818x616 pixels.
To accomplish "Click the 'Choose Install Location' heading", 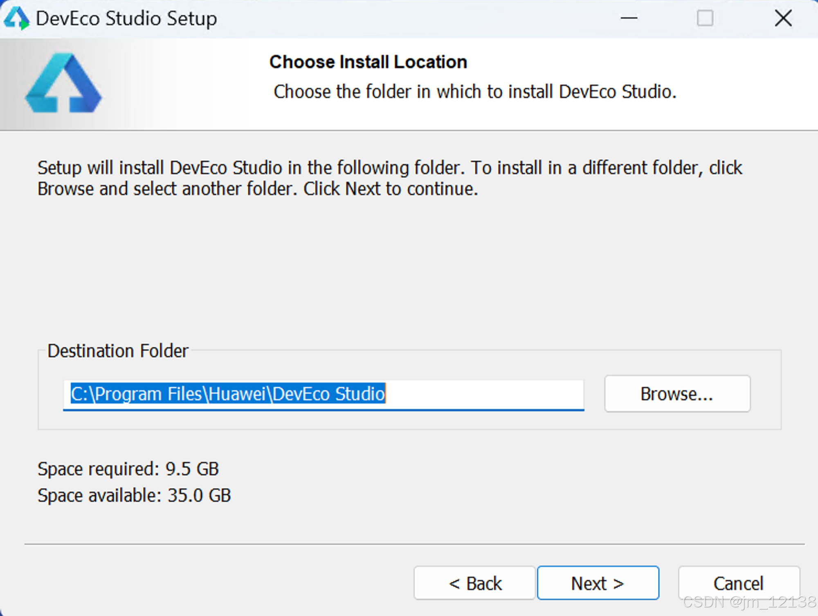I will pyautogui.click(x=368, y=62).
